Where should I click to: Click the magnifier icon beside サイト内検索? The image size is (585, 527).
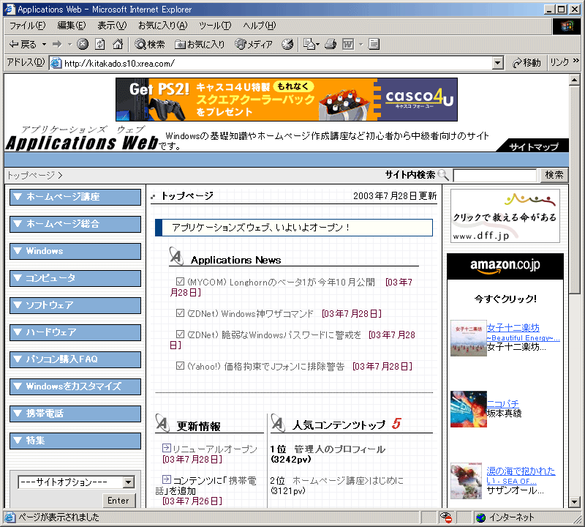442,174
